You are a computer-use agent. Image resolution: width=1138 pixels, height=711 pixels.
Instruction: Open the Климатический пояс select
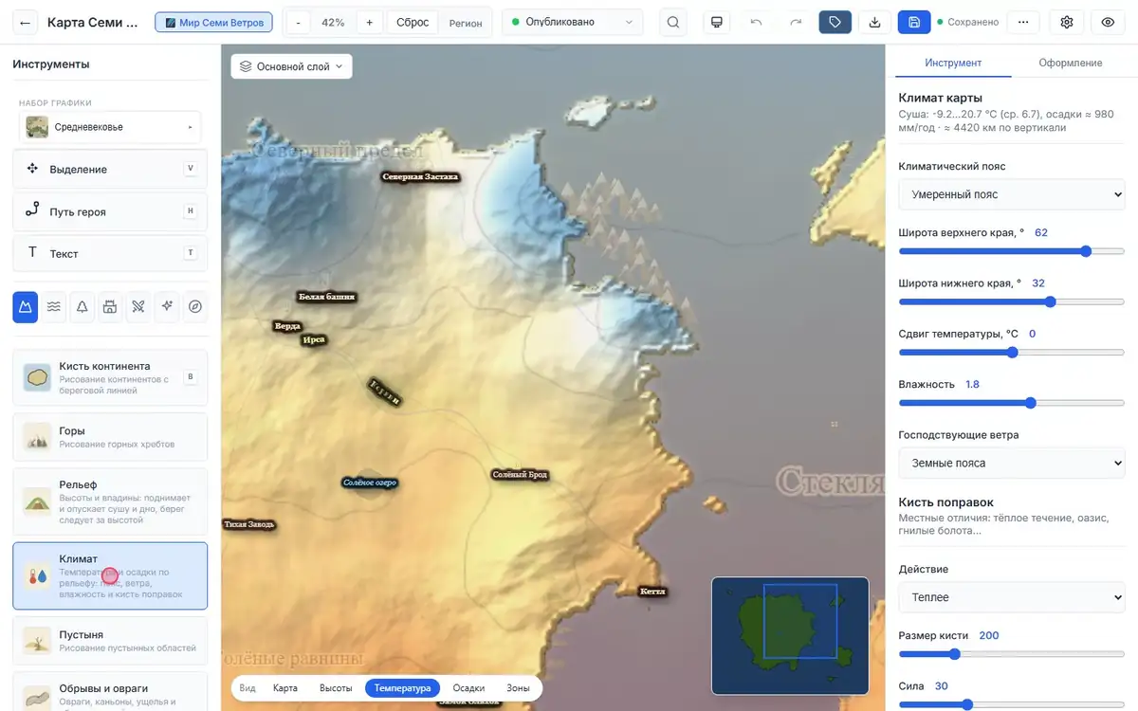pyautogui.click(x=1011, y=194)
